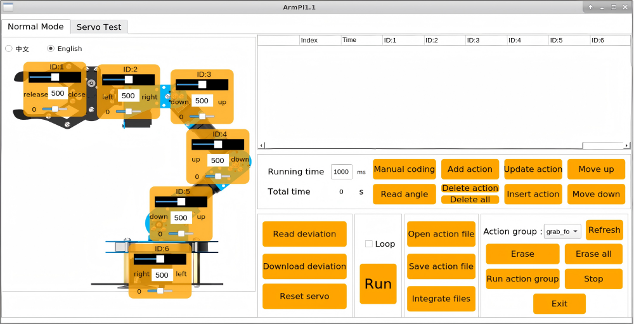Click the ID:6 deviation slider
The width and height of the screenshot is (634, 324).
click(x=160, y=291)
